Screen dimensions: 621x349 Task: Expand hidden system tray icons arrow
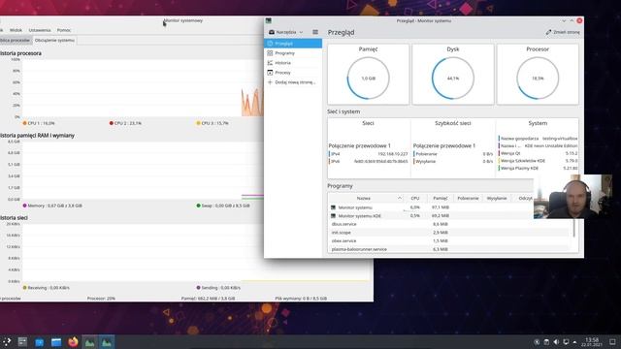(574, 342)
